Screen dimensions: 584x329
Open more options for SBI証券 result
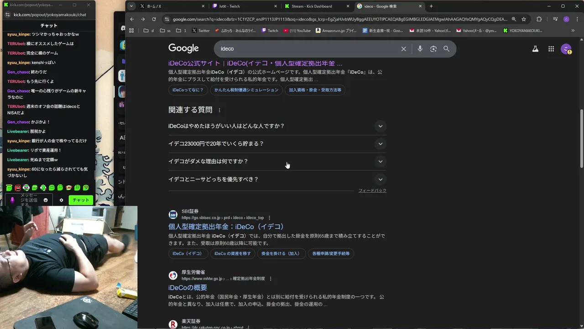pos(269,218)
